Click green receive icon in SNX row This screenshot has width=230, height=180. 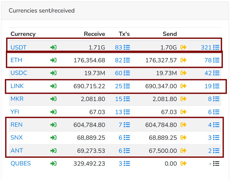(53, 138)
